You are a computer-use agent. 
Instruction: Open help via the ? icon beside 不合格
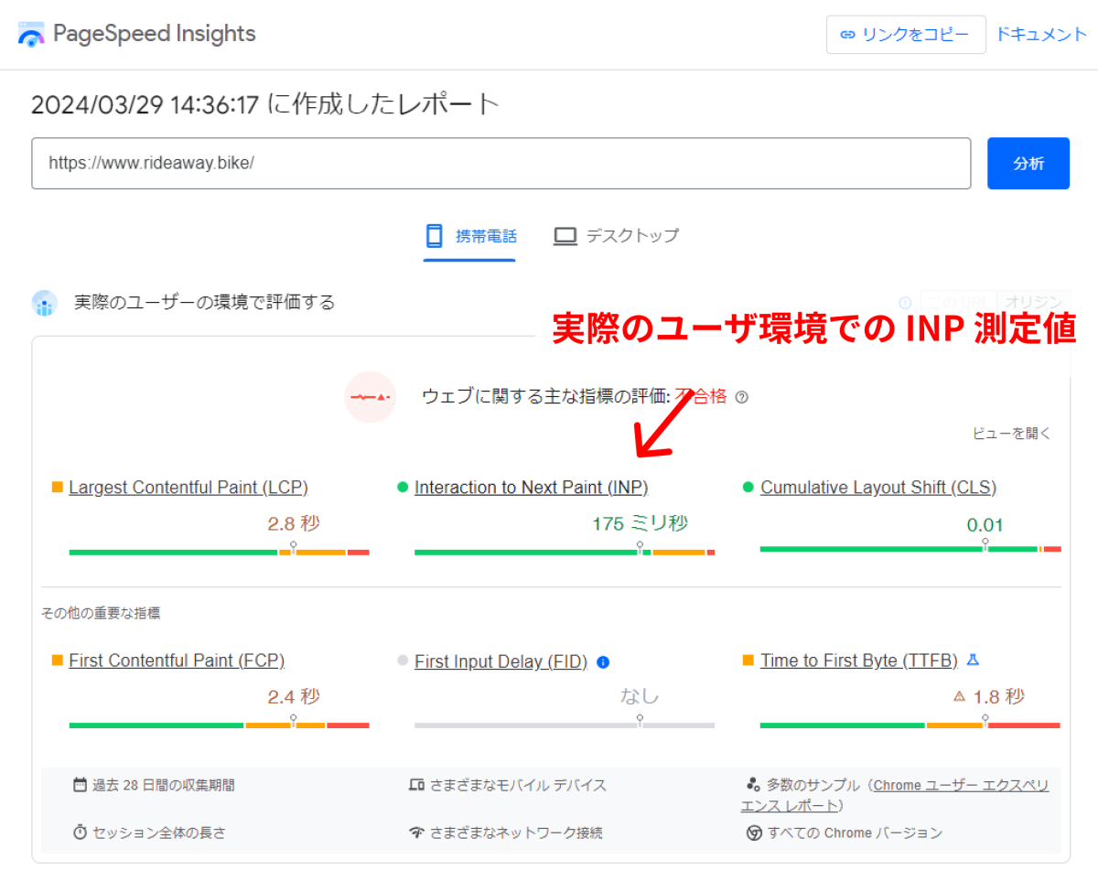click(x=742, y=397)
